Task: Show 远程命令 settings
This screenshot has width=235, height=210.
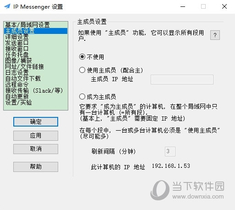Action: pyautogui.click(x=36, y=84)
